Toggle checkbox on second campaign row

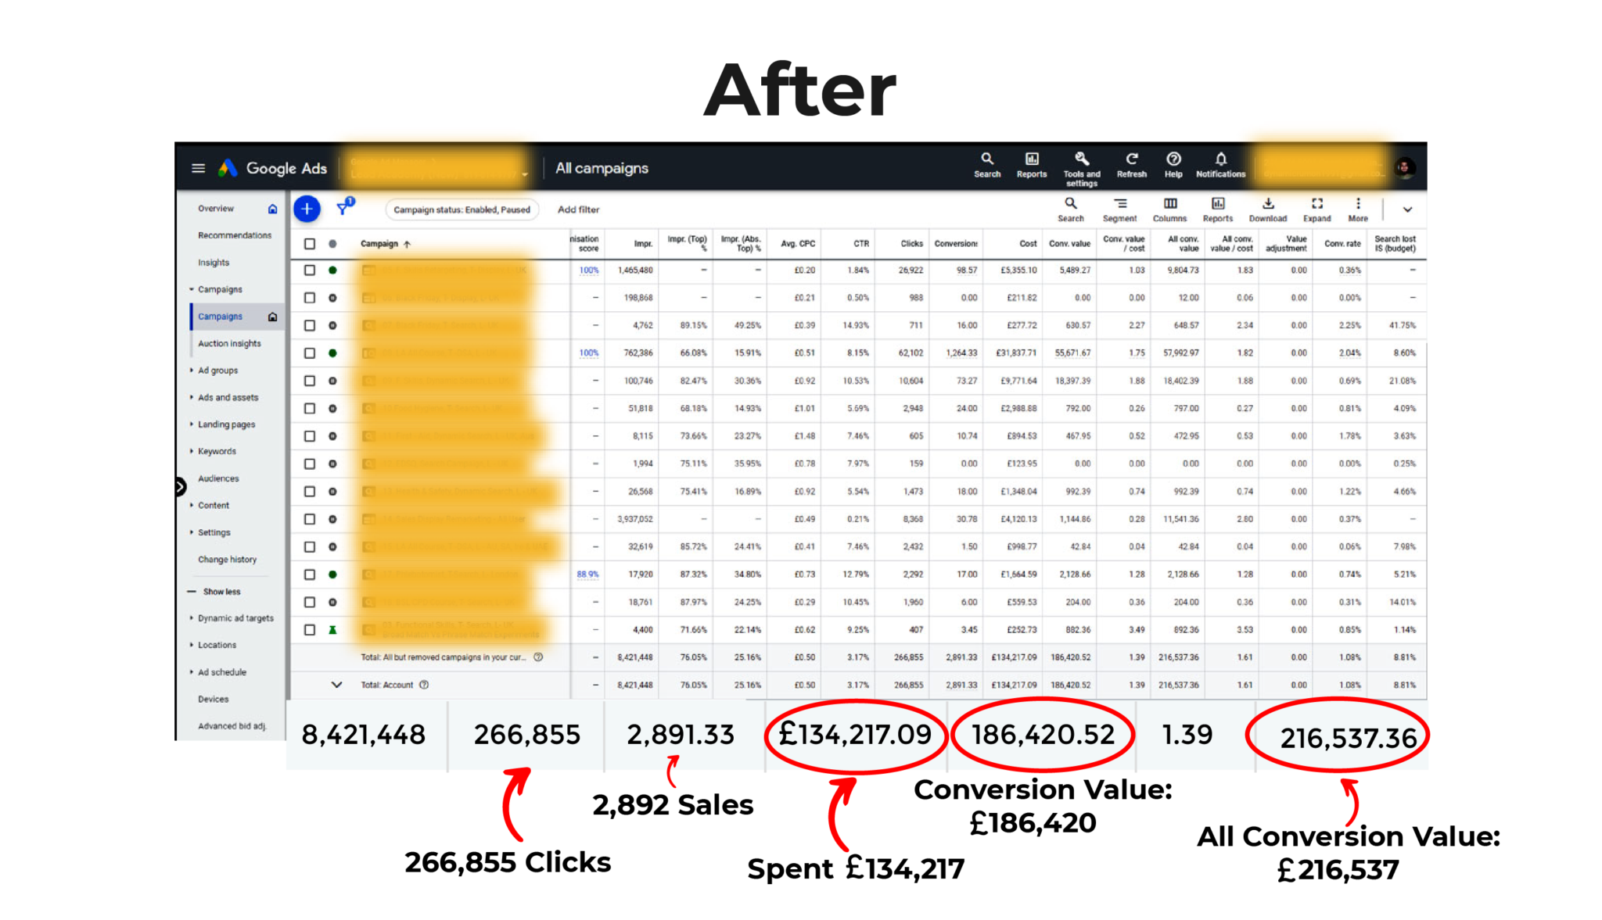coord(308,298)
